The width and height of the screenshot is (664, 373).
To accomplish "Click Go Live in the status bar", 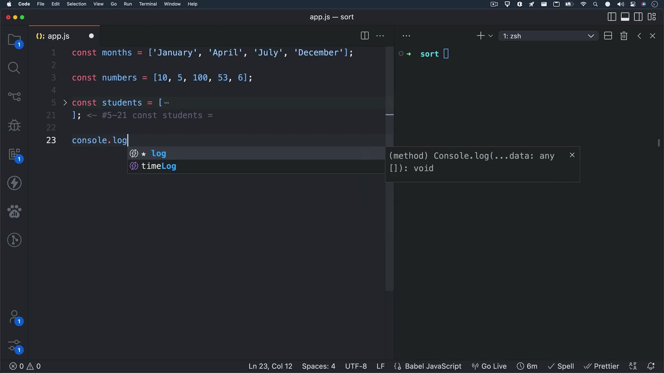I will 489,366.
